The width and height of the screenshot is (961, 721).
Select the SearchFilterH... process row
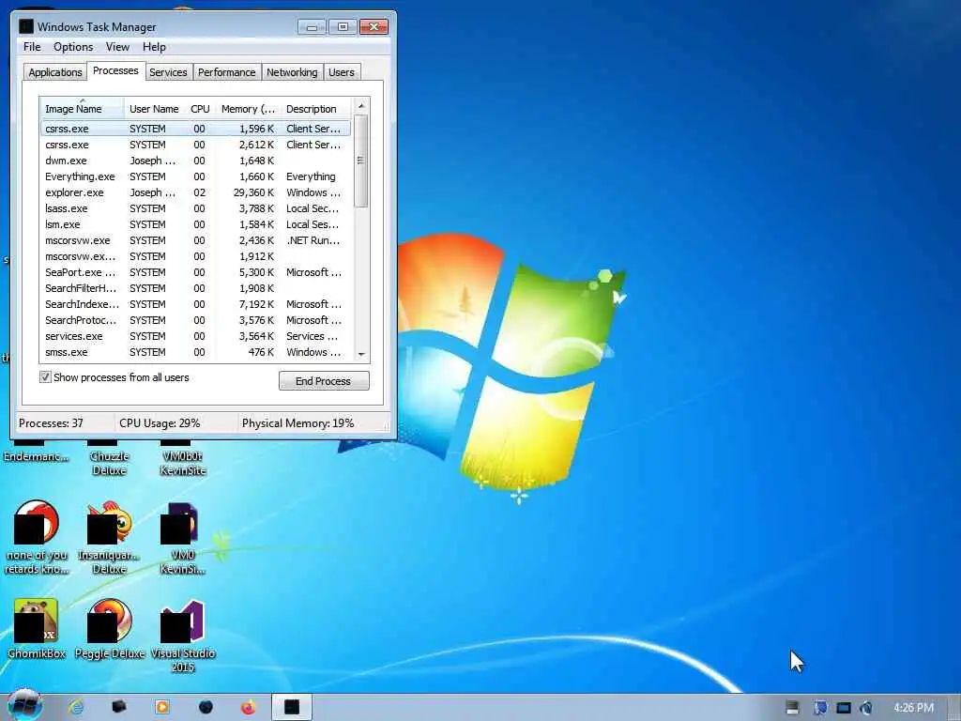(x=195, y=288)
